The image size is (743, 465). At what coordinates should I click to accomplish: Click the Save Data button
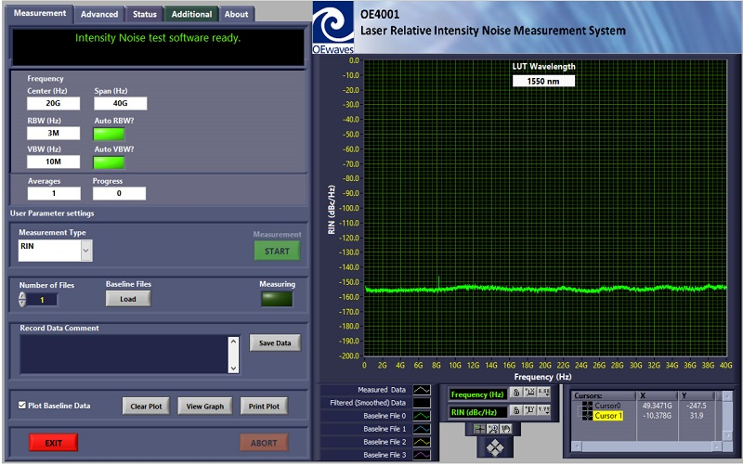click(275, 342)
